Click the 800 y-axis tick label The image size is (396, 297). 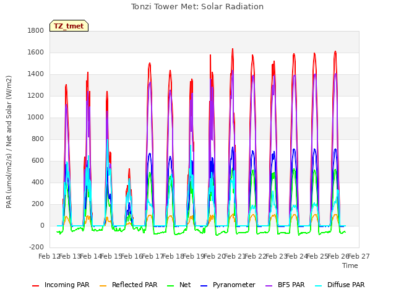tap(38, 139)
